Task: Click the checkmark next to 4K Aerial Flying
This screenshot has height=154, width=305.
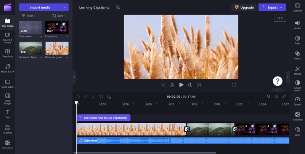Action: [x=41, y=57]
